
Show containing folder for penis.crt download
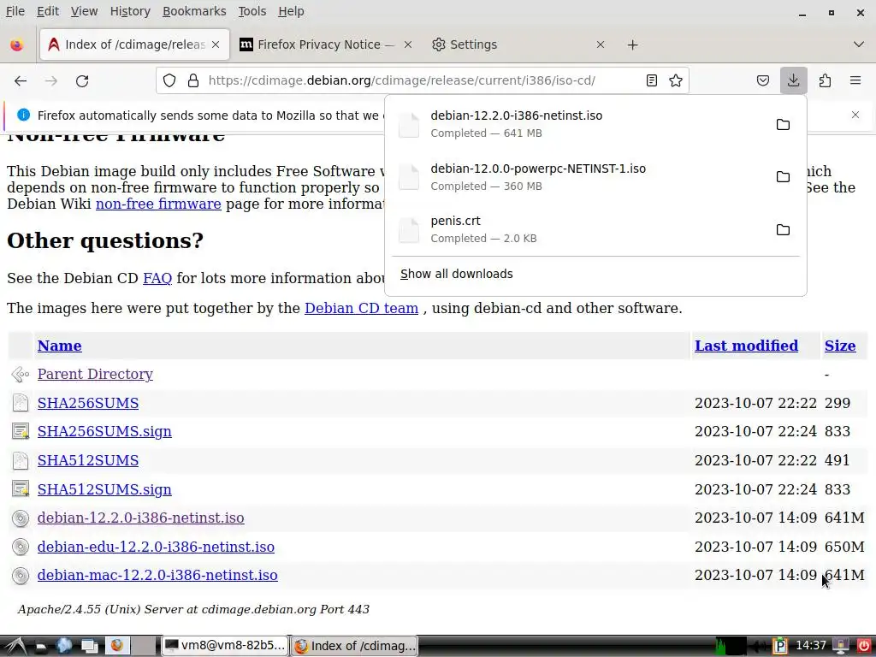tap(783, 229)
